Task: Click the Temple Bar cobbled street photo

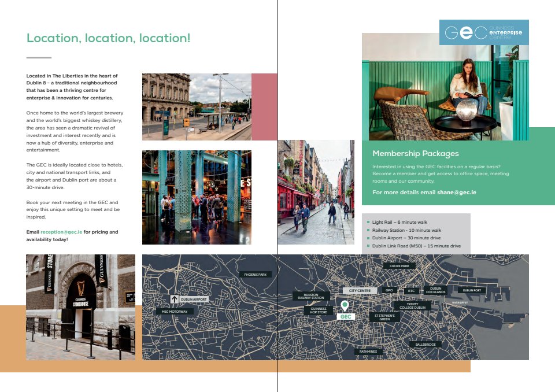Action: [316, 193]
